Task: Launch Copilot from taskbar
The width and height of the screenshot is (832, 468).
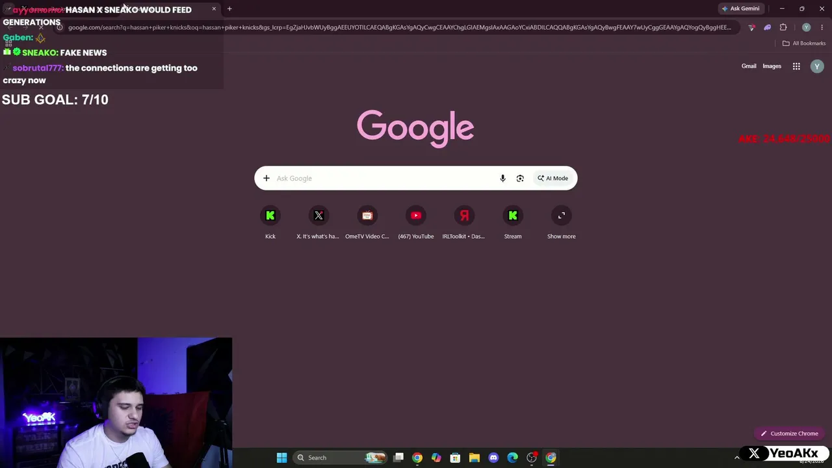Action: [x=436, y=458]
